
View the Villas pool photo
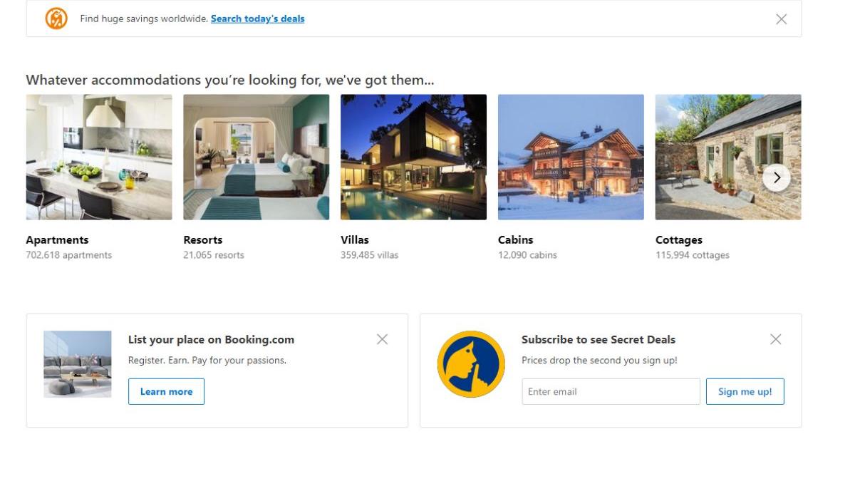pyautogui.click(x=413, y=157)
